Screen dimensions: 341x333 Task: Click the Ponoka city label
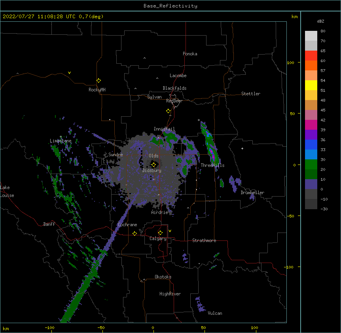coord(190,54)
